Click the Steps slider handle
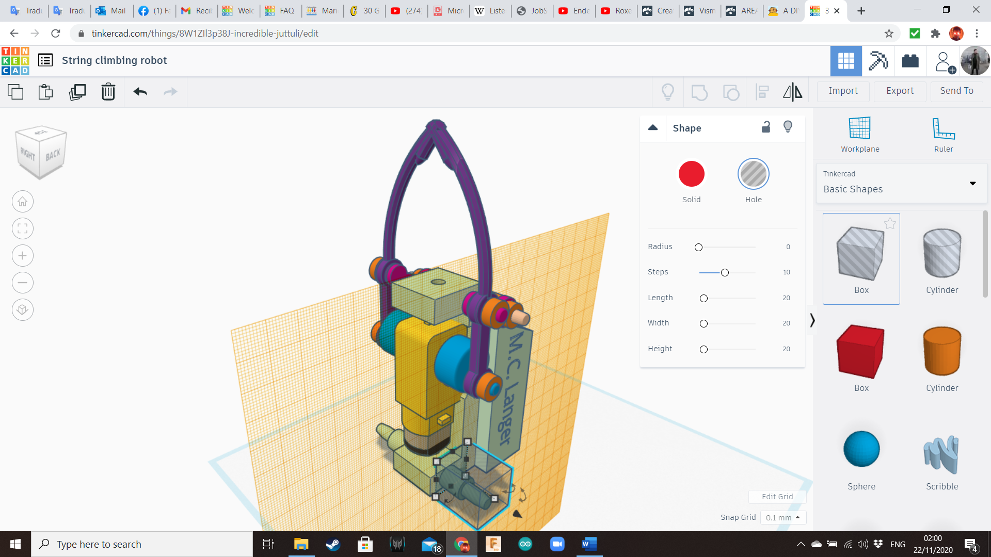 pyautogui.click(x=725, y=272)
